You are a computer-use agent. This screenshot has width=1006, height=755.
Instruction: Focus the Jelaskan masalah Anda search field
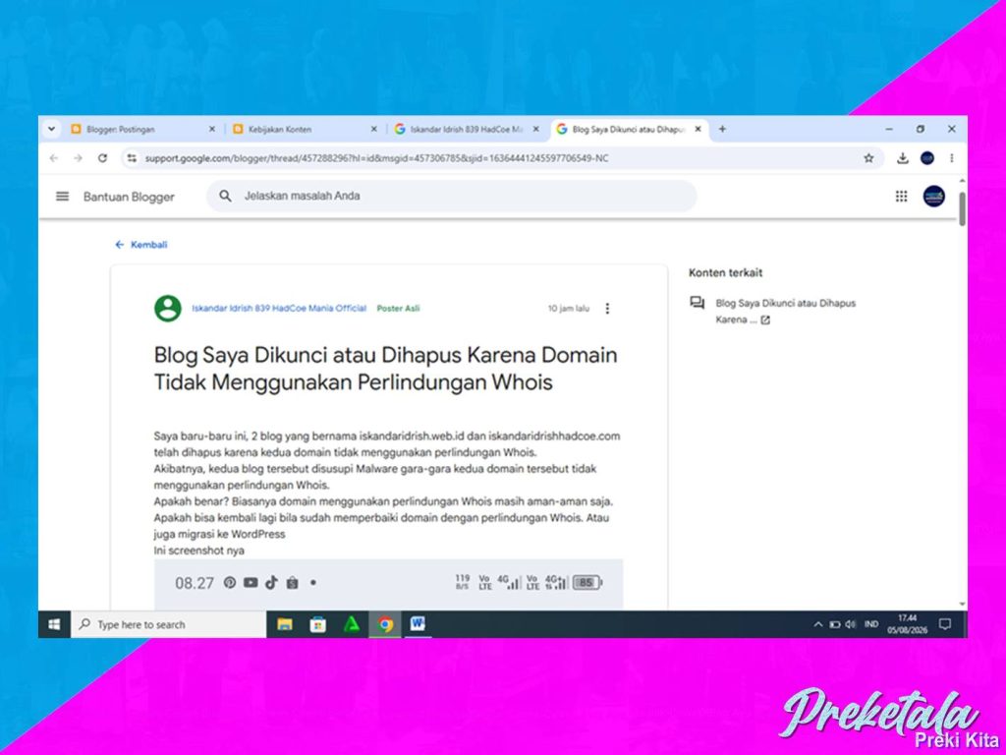pos(452,196)
